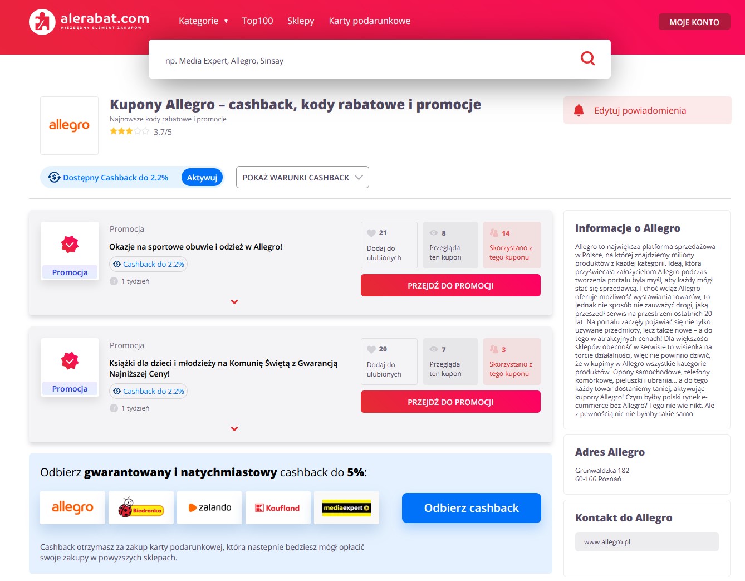
Task: Click 'Skorzystano z tego kuponu' box with 3
Action: (x=512, y=362)
